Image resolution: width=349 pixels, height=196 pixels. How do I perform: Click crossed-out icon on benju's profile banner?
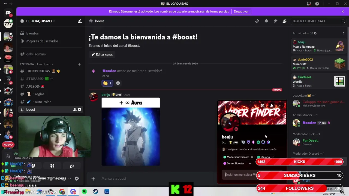(263, 105)
